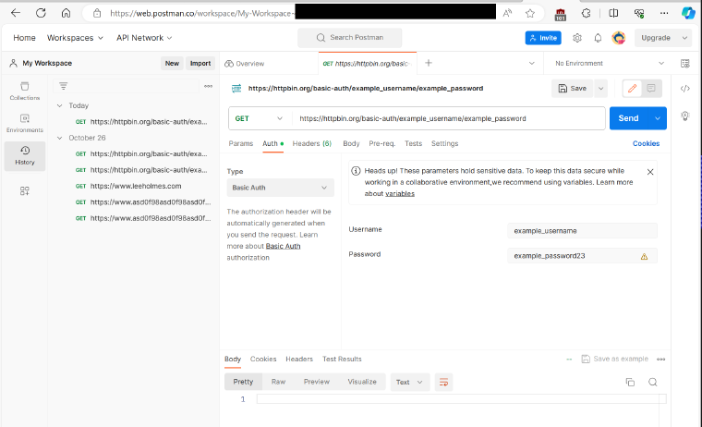
Task: Open the Postman settings gear
Action: [x=577, y=38]
